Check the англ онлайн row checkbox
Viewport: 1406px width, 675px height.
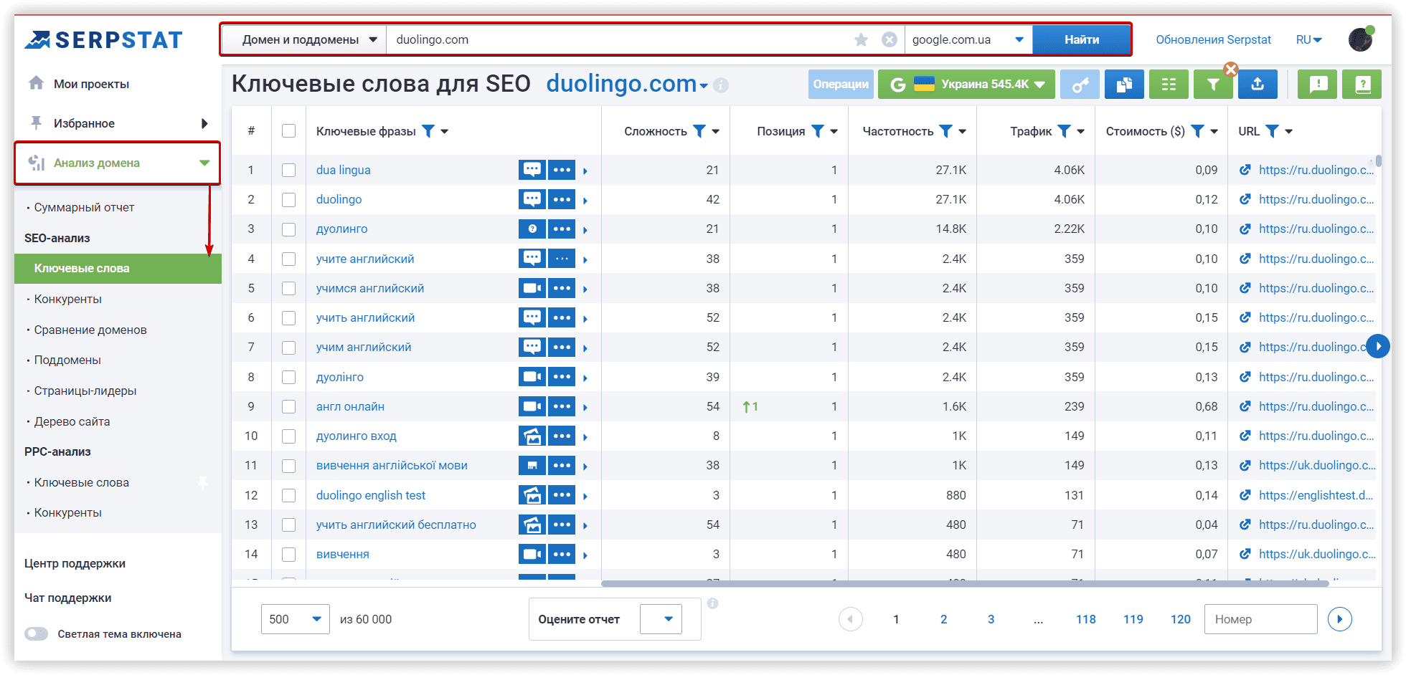pyautogui.click(x=288, y=406)
